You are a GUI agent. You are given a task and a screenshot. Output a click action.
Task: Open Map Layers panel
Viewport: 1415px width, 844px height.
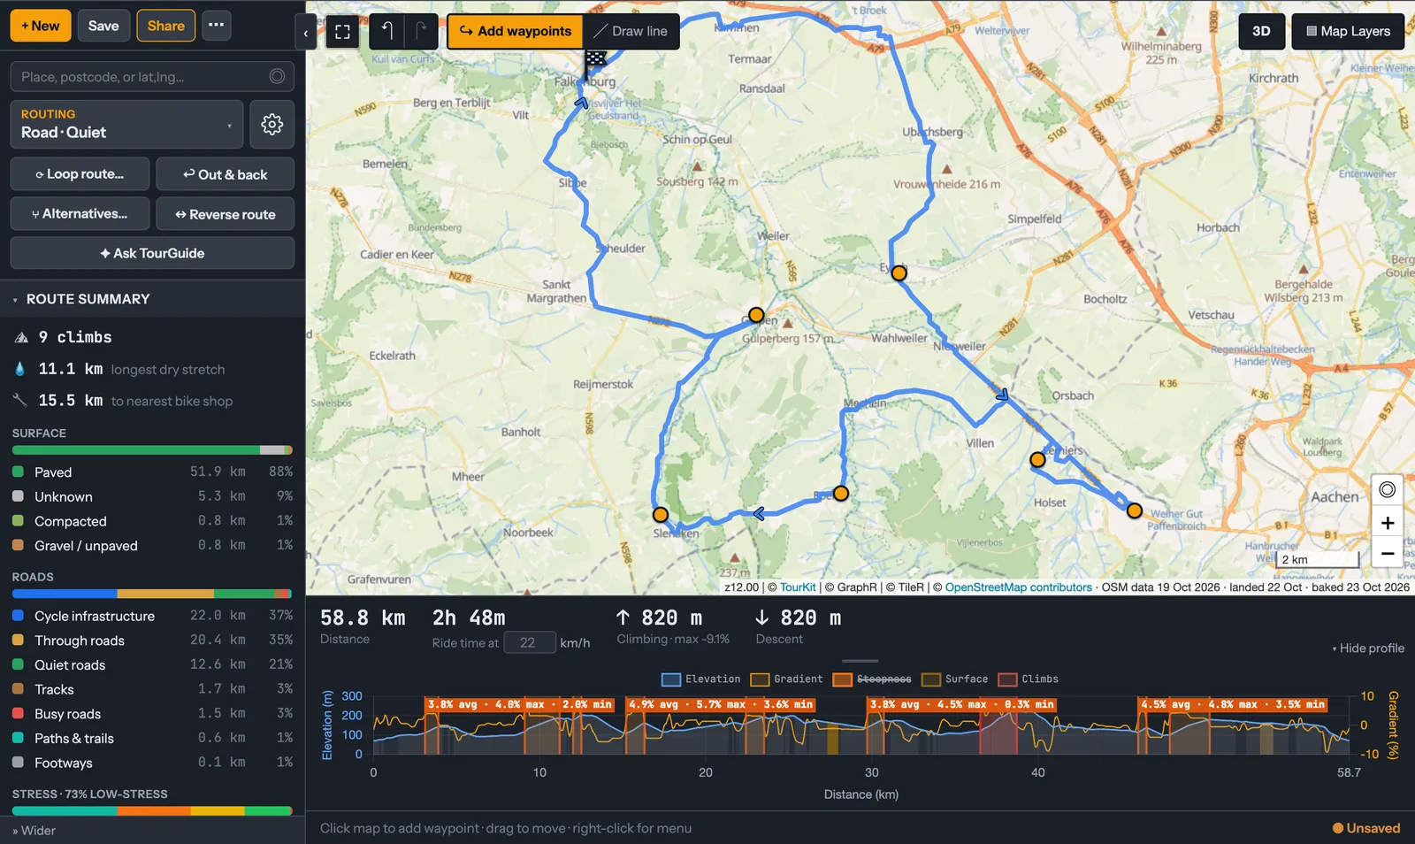(x=1348, y=32)
